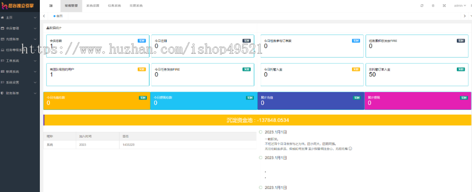Click the badge on 累计提现 magenta card

[x=464, y=98]
